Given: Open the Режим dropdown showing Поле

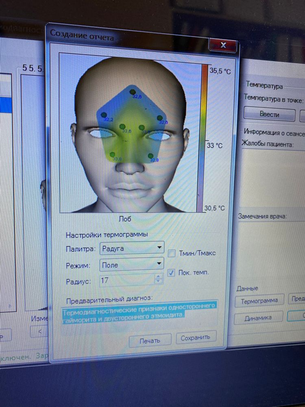Looking at the screenshot, I should point(132,265).
